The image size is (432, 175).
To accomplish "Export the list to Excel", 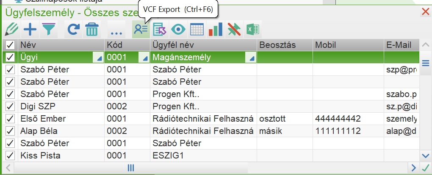I will (x=253, y=29).
